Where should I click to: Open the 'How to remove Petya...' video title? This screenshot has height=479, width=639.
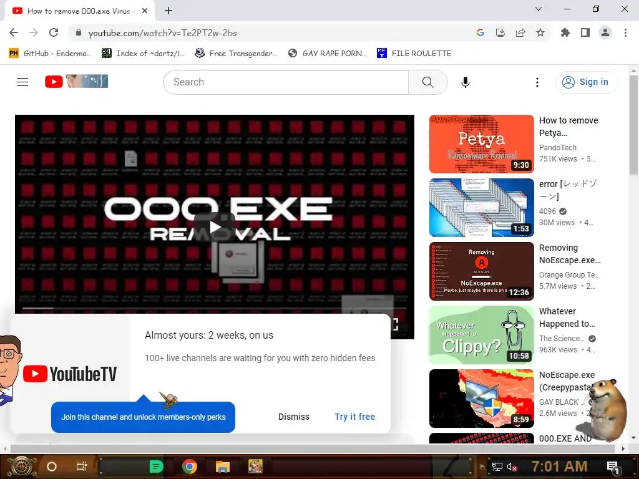568,127
